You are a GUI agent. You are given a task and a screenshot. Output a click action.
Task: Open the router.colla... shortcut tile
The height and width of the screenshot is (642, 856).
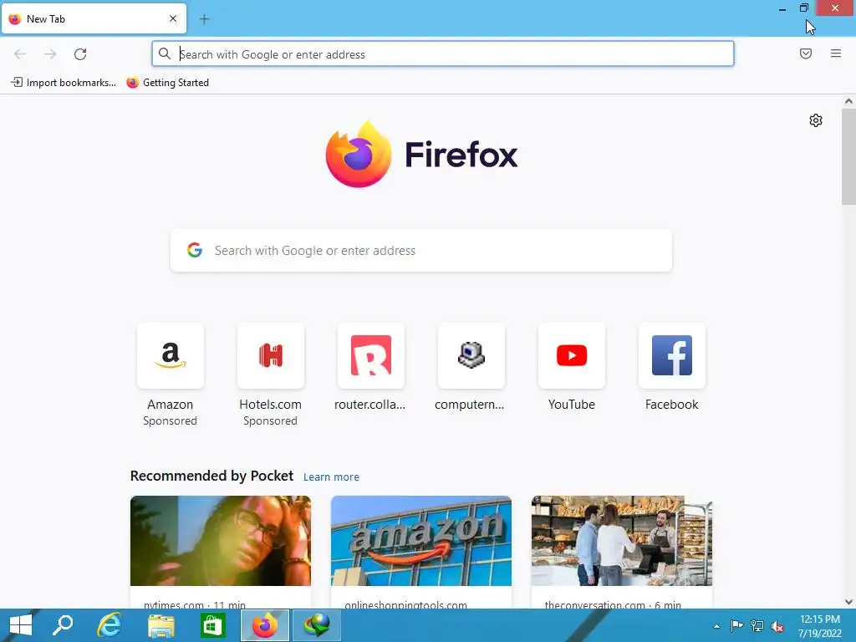[x=370, y=355]
